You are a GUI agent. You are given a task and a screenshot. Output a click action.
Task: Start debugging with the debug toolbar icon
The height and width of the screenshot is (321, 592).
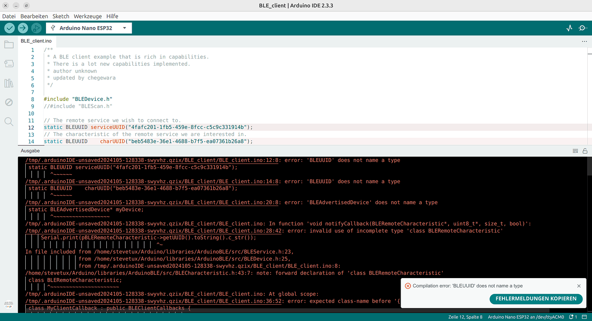(x=36, y=28)
